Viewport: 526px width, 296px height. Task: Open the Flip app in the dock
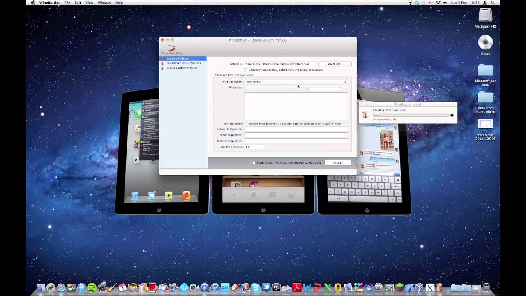[x=184, y=288]
